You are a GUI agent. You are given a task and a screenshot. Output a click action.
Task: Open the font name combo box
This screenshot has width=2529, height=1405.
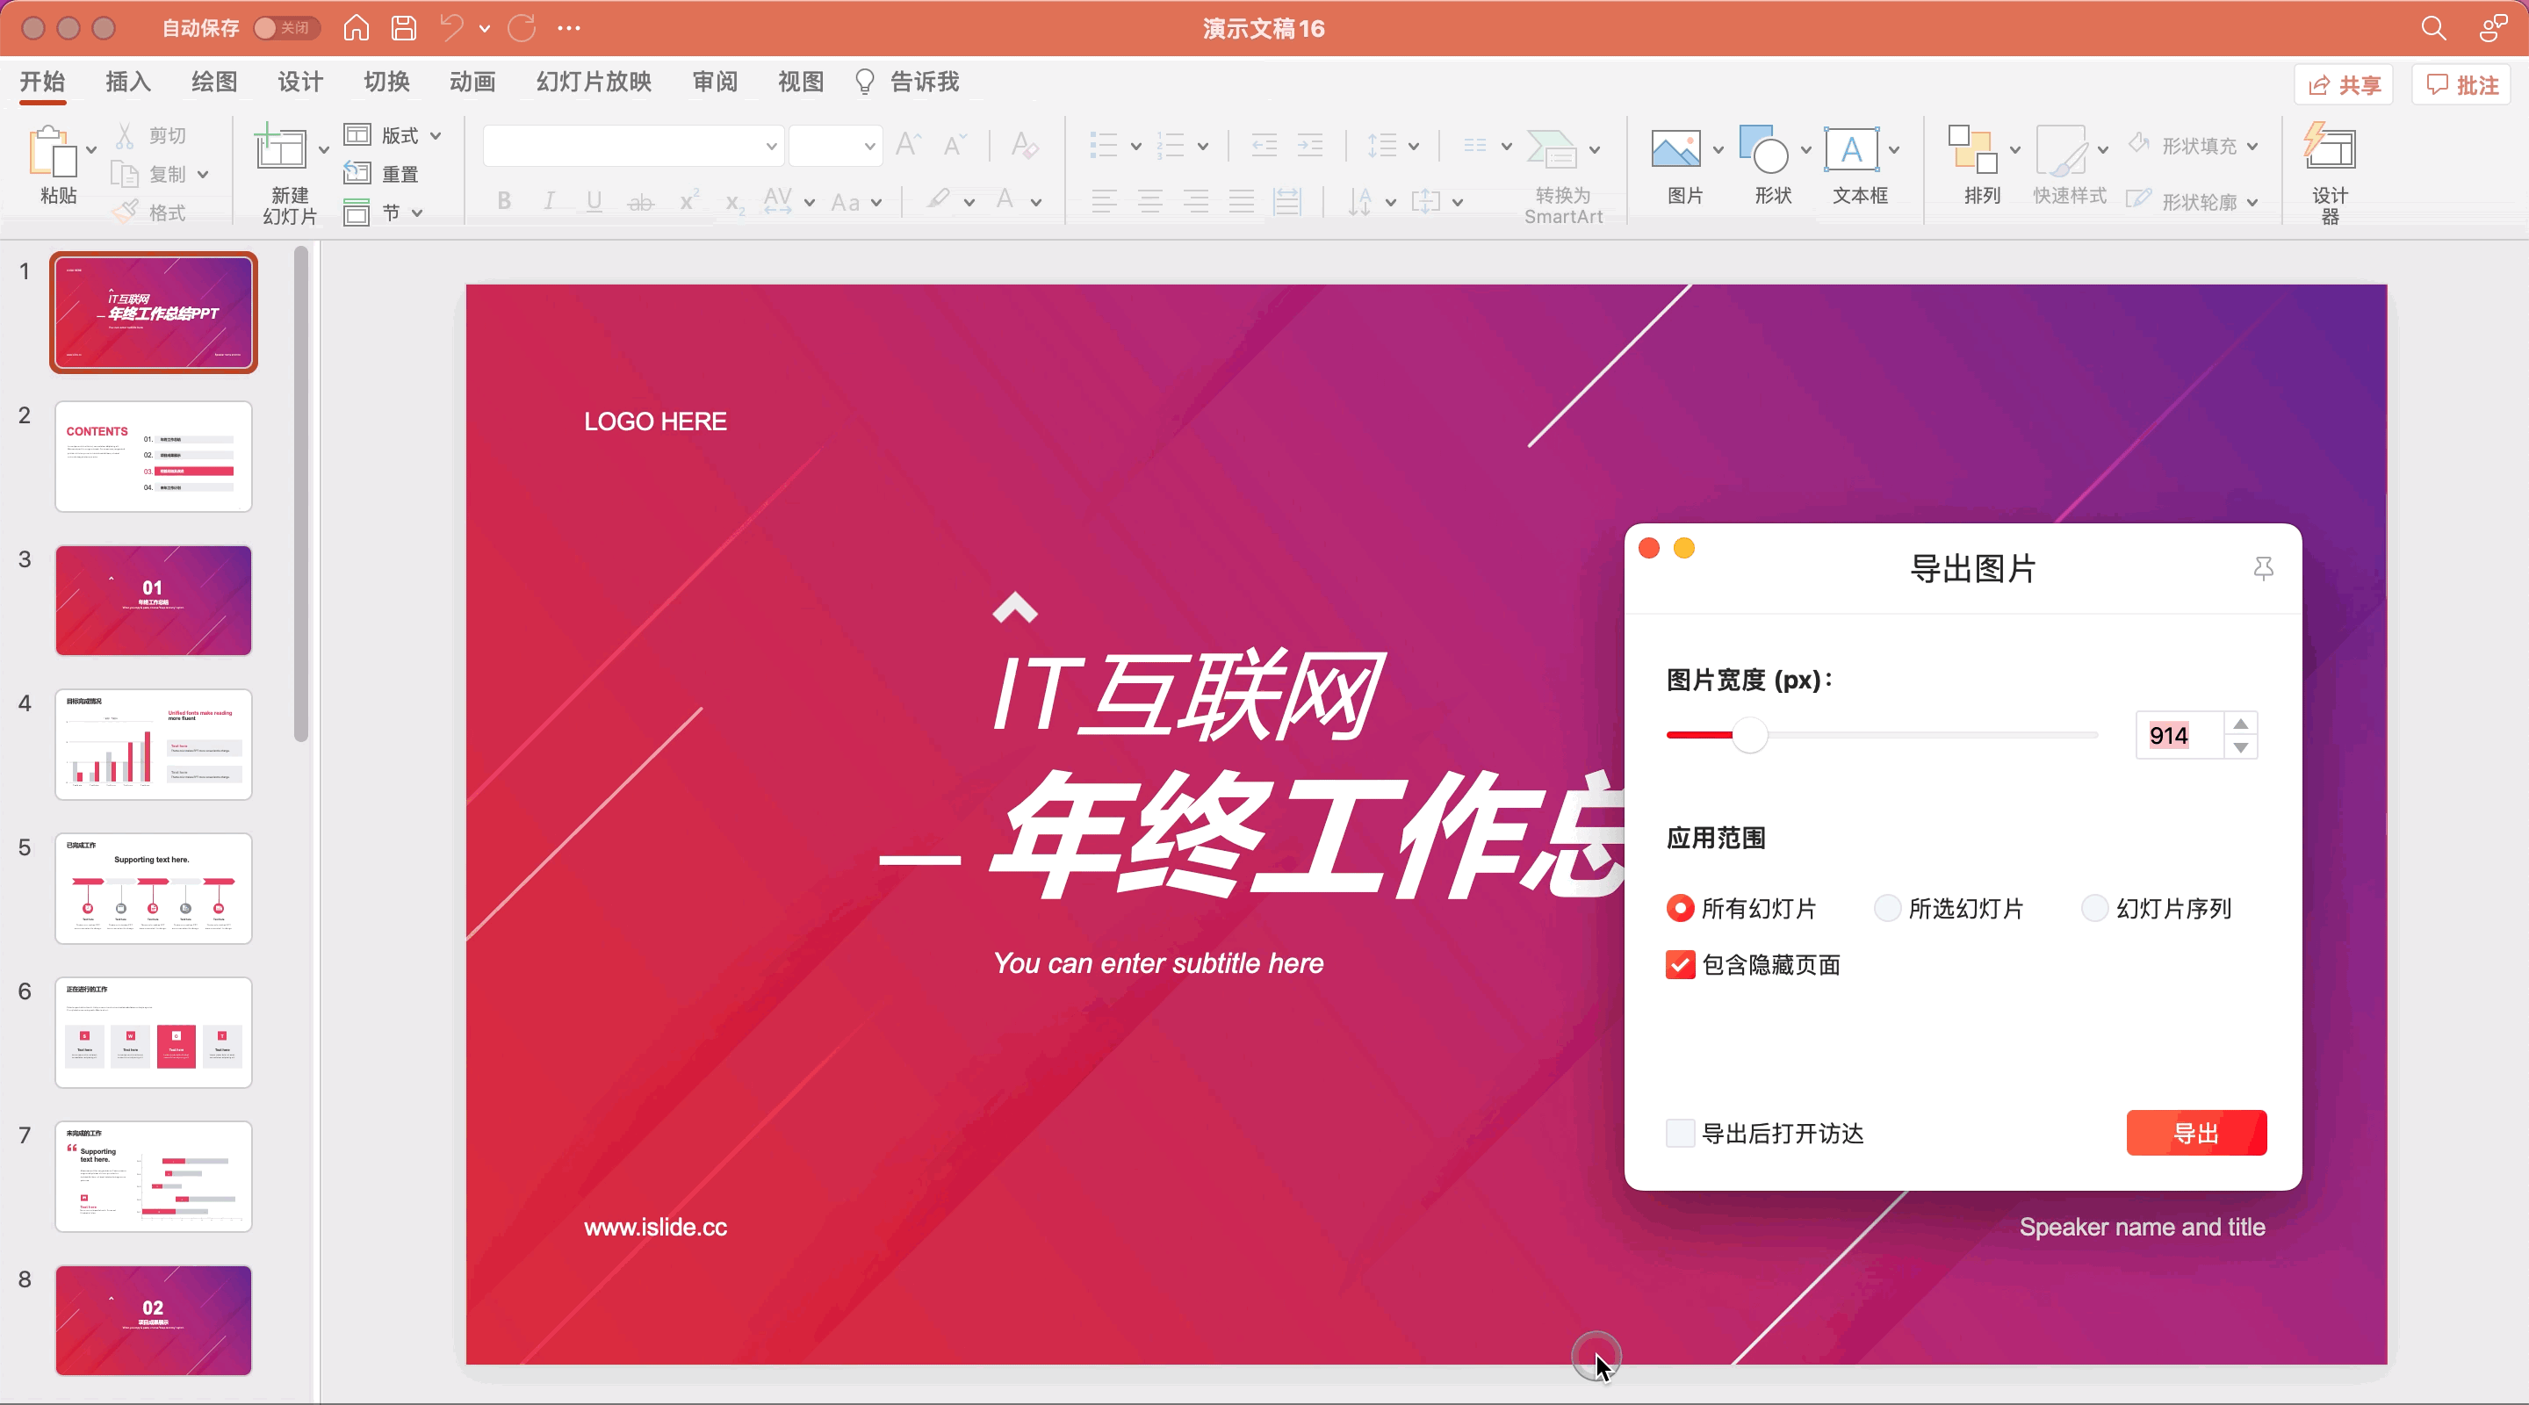633,147
